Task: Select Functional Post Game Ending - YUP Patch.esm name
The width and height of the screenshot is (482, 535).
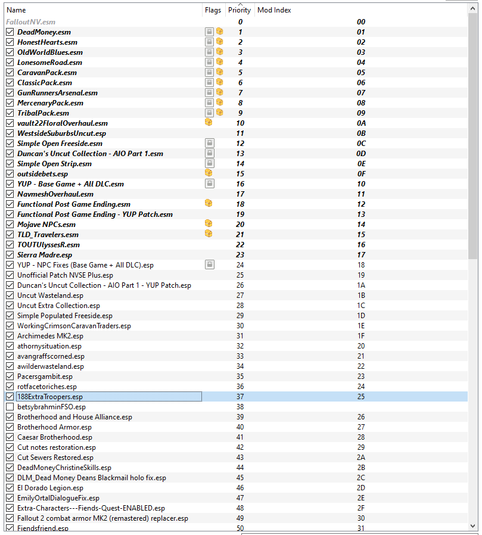Action: [95, 214]
